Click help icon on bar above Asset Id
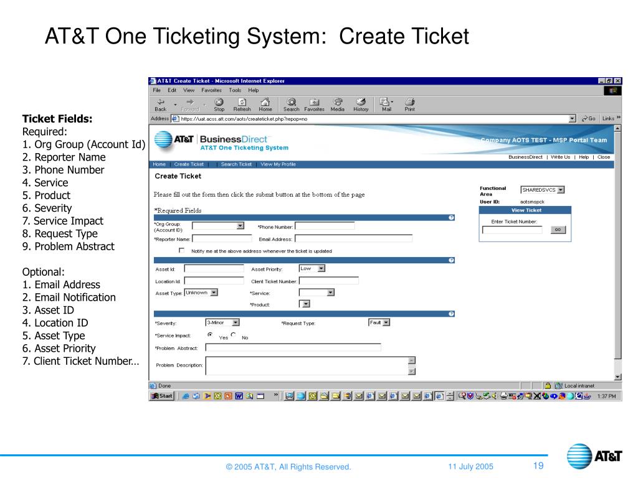Image resolution: width=638 pixels, height=478 pixels. click(451, 260)
